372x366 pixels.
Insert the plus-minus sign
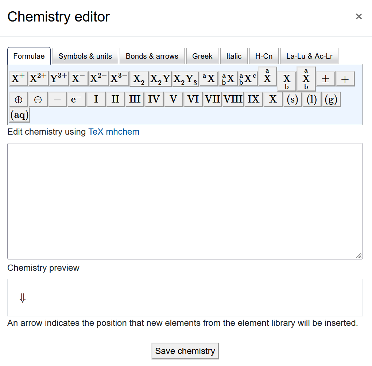pyautogui.click(x=325, y=78)
